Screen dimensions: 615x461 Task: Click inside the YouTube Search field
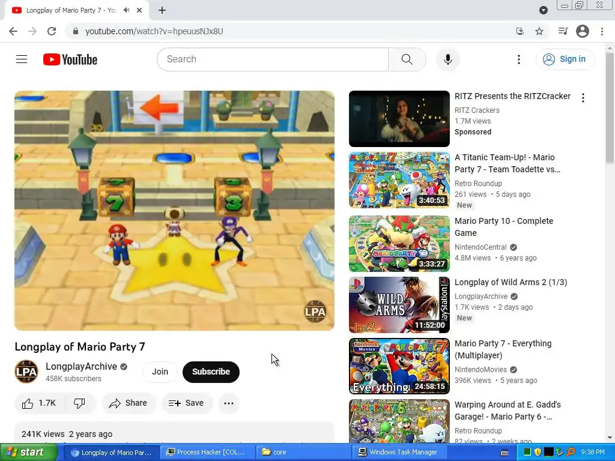(x=273, y=59)
